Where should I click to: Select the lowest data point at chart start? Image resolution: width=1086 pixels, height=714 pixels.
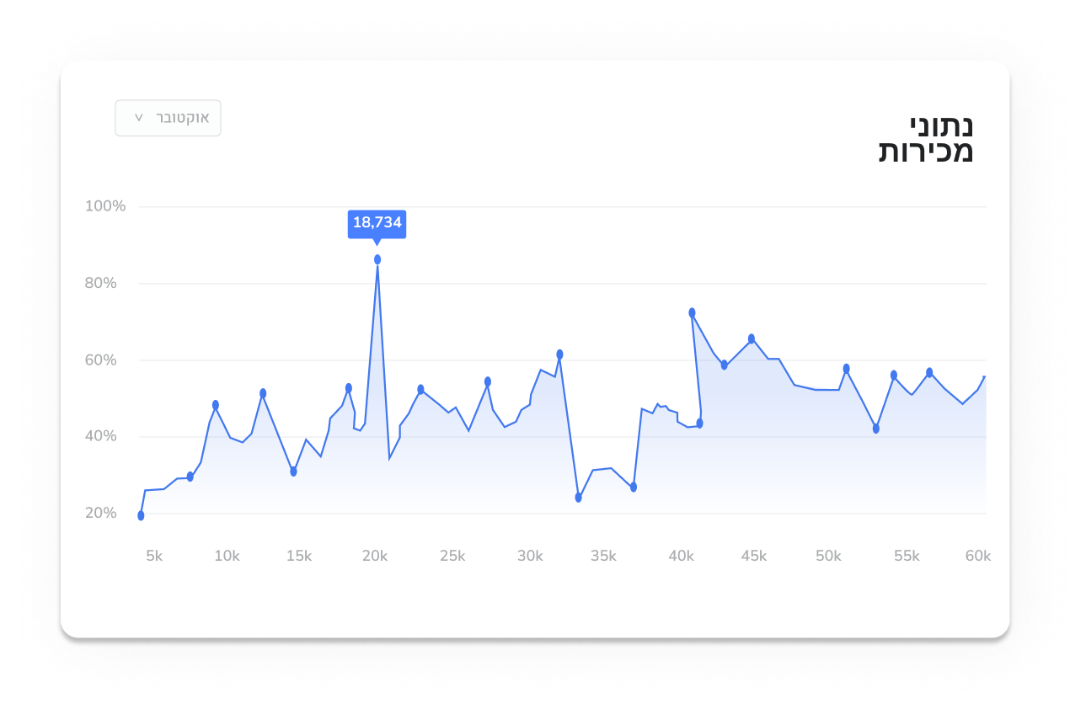tap(141, 515)
